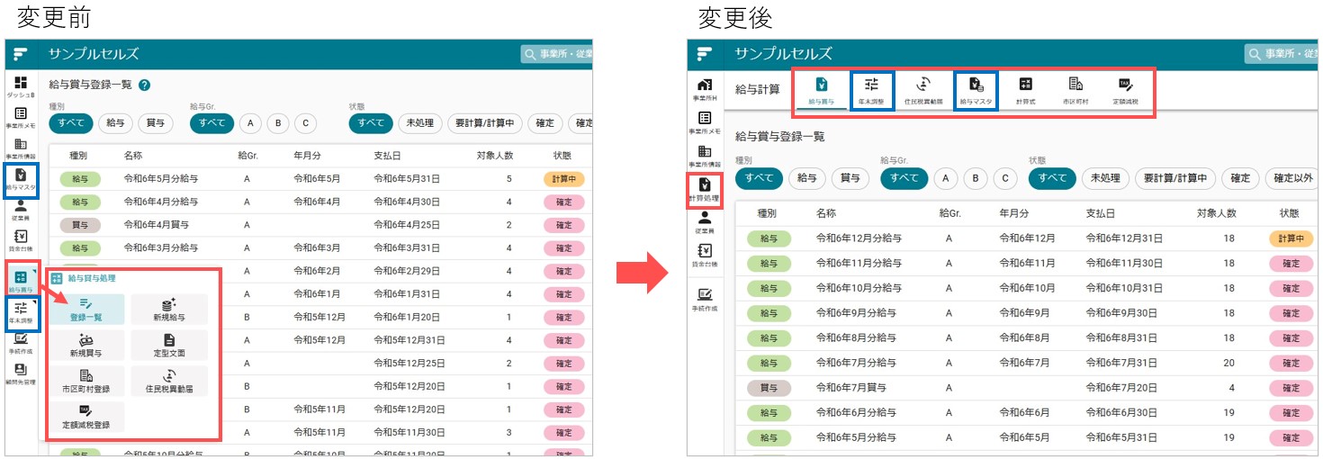Open 令和6年9月分給与 row in 変更後
Screen dimensions: 1323x459
pos(1026,313)
